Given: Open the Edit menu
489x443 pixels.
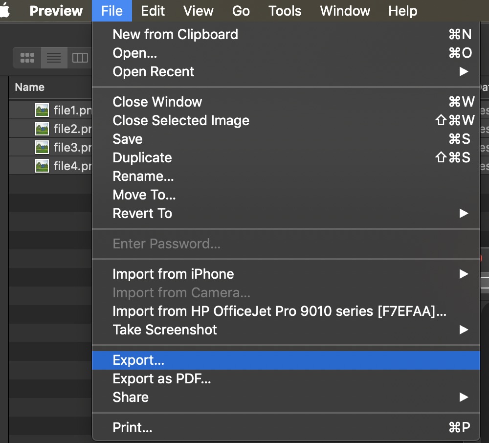Looking at the screenshot, I should pyautogui.click(x=153, y=11).
